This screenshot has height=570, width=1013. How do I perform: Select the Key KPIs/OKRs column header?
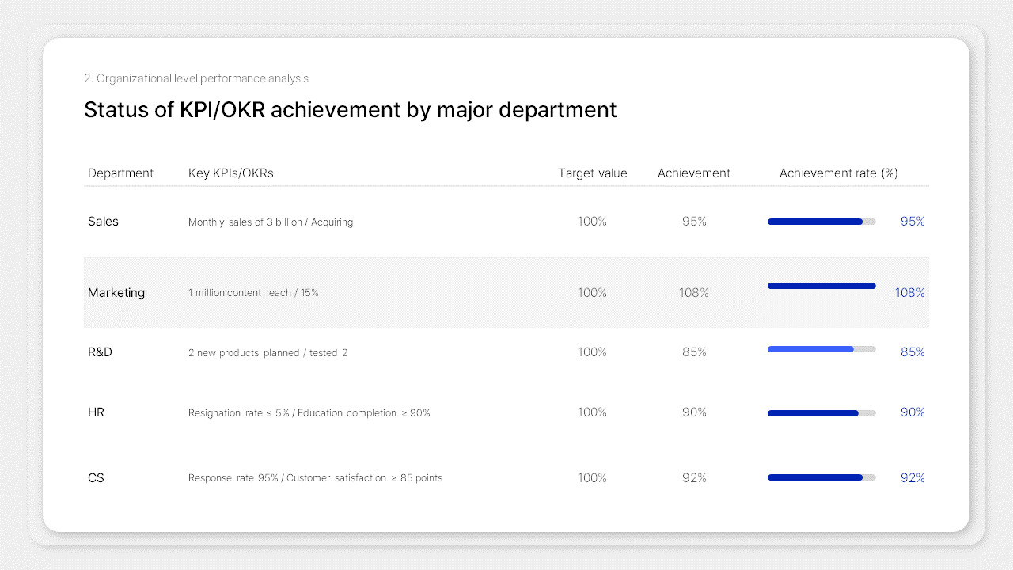[x=230, y=173]
